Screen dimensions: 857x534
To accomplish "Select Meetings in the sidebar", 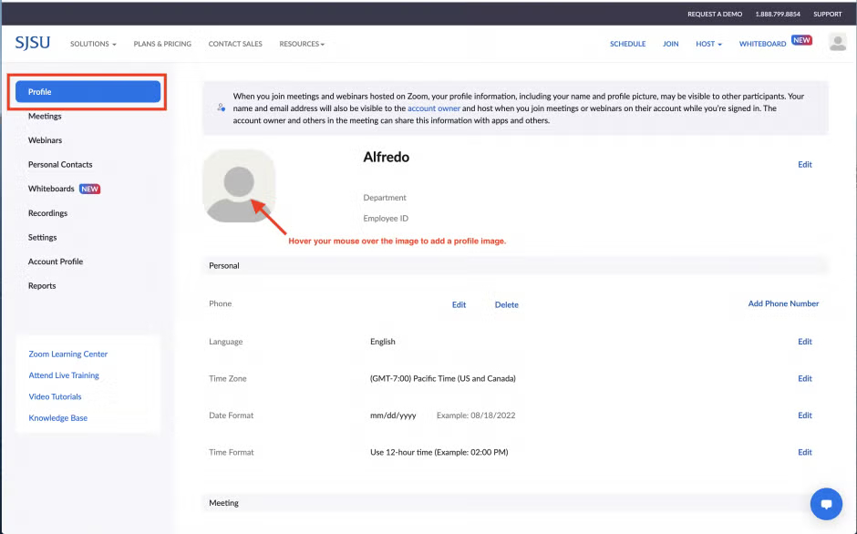I will pyautogui.click(x=45, y=117).
